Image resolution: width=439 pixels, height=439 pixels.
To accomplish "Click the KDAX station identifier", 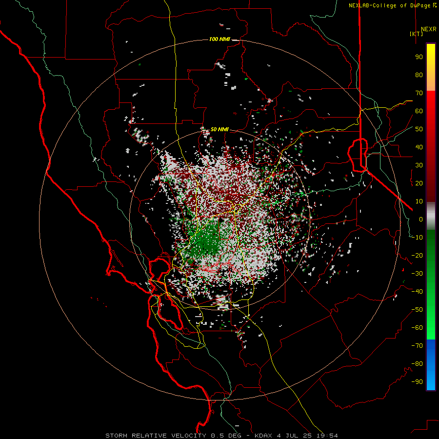I will [264, 436].
